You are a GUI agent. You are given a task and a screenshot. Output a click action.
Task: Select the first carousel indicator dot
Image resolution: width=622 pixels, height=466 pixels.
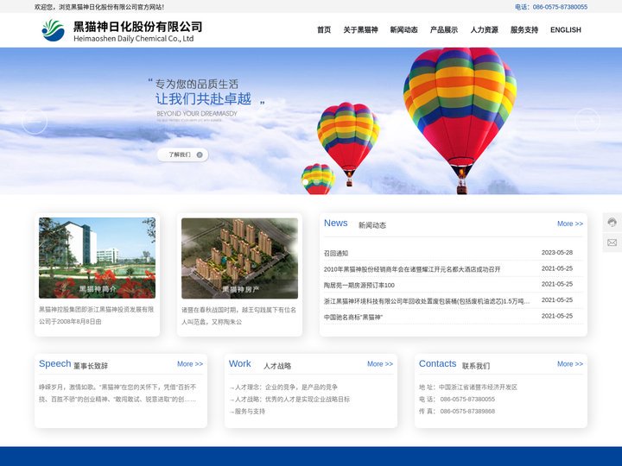pos(306,182)
